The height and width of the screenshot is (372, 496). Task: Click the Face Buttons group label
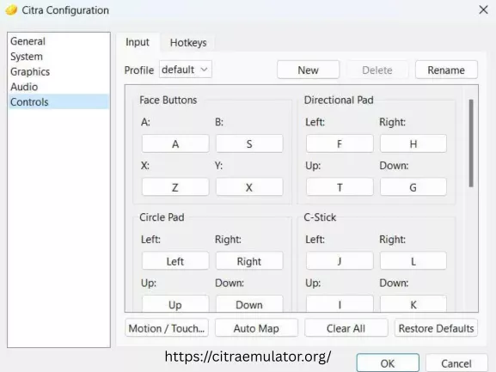tap(168, 101)
